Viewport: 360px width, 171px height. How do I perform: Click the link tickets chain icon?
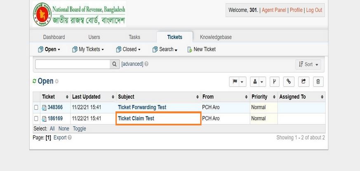pyautogui.click(x=289, y=82)
